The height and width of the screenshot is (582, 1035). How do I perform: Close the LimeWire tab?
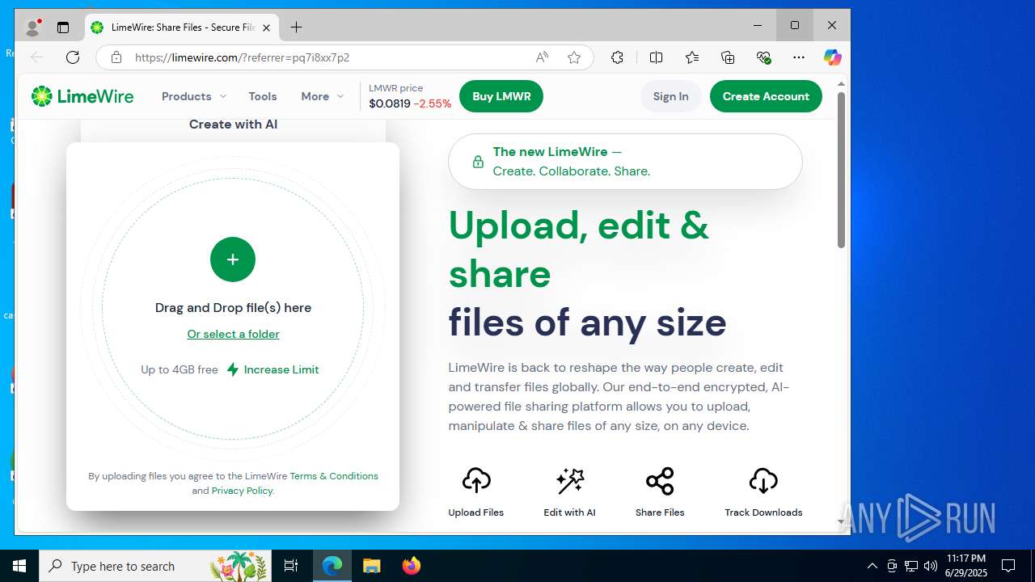tap(266, 27)
